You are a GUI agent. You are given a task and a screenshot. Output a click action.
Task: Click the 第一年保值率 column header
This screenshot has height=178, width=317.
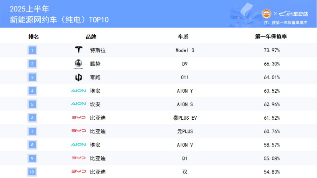pyautogui.click(x=271, y=37)
